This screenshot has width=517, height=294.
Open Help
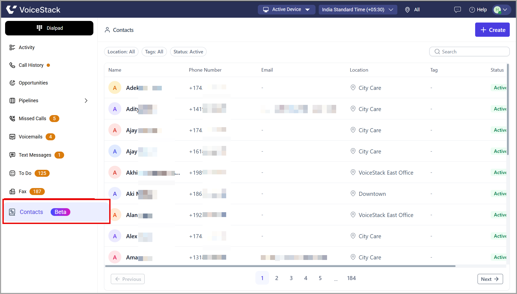point(478,10)
